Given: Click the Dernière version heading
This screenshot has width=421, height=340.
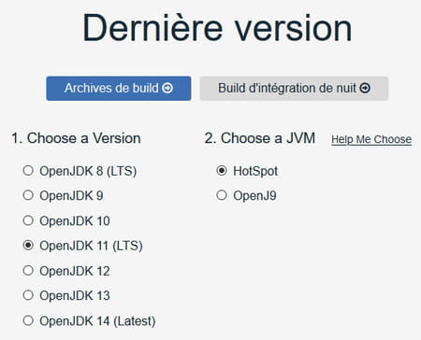Looking at the screenshot, I should (217, 27).
